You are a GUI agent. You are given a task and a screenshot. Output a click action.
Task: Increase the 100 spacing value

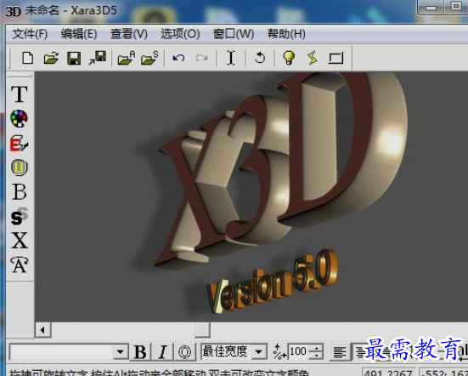(x=316, y=348)
